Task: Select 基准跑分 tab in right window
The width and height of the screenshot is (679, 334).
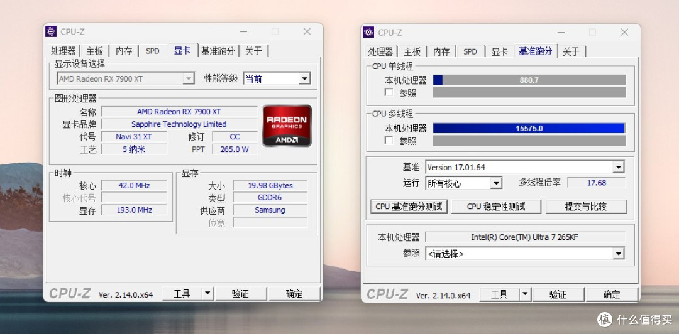Action: click(x=535, y=51)
